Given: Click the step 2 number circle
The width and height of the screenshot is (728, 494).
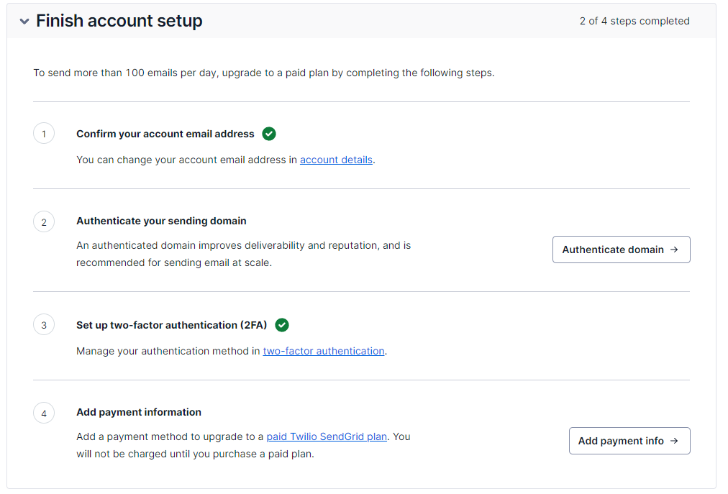Looking at the screenshot, I should coord(44,222).
